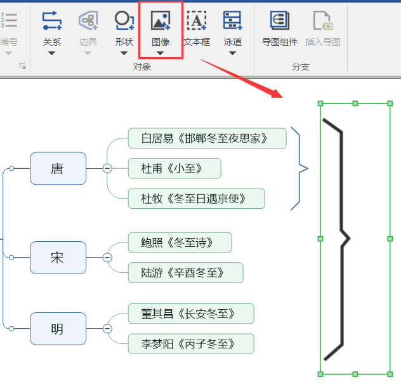The image size is (401, 384).
Task: Collapse the 唐 branch subtopics
Action: (107, 168)
